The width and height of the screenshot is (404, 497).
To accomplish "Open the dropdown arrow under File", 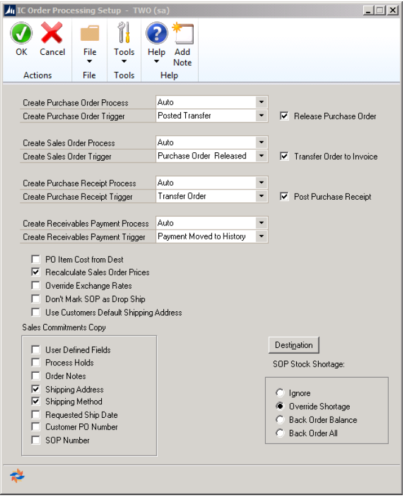I will coord(90,62).
